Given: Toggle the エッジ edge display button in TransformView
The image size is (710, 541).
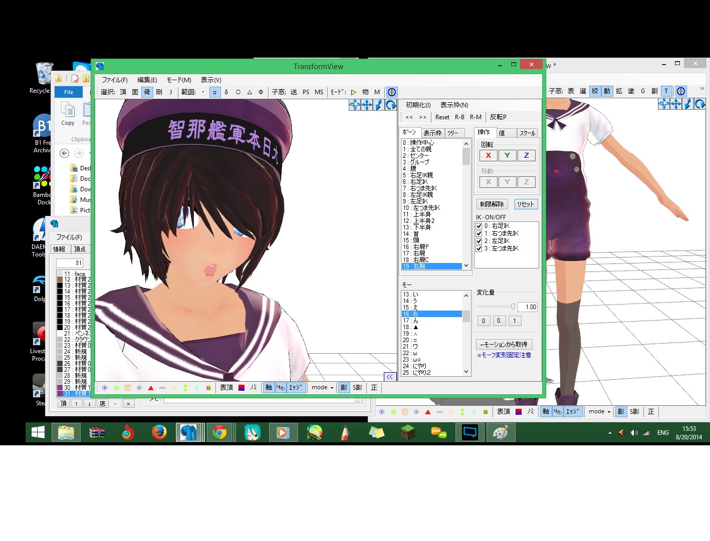Looking at the screenshot, I should pyautogui.click(x=296, y=388).
